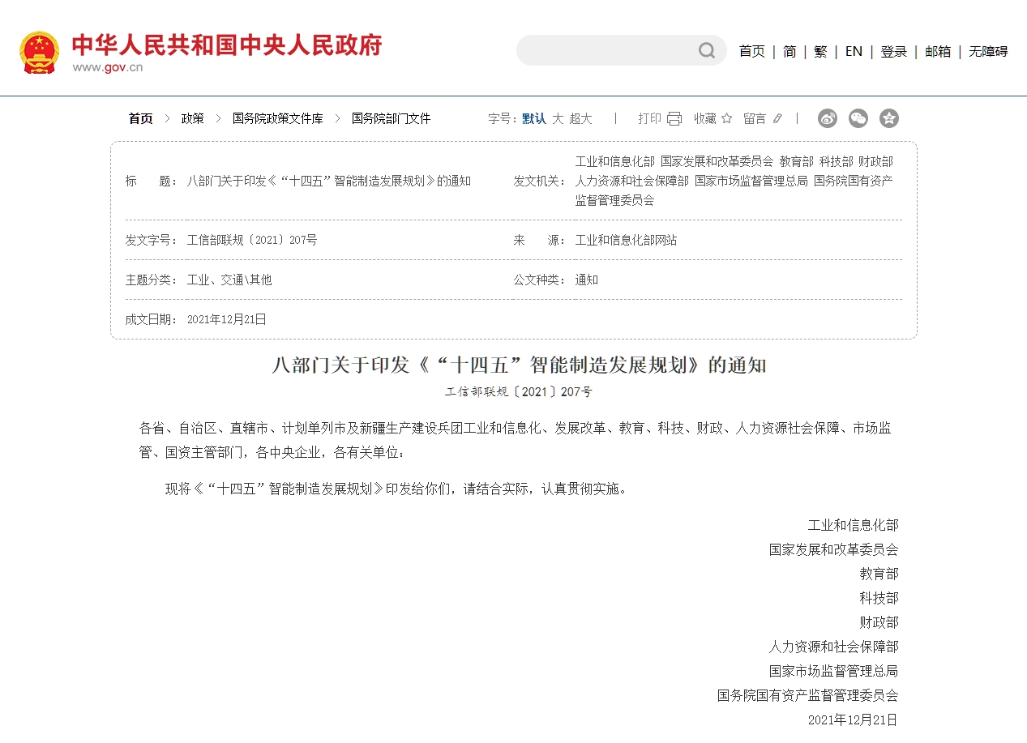Screen dimensions: 1027x743
Task: Share the article via the Weibo icon
Action: (827, 118)
